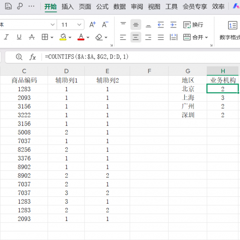The image size is (240, 240).
Task: Decrease indent of cell content
Action: coord(161,25)
